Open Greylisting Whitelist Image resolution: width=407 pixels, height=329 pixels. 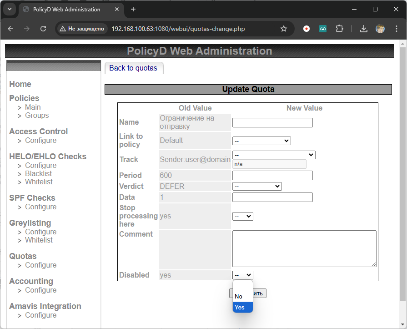coord(39,240)
